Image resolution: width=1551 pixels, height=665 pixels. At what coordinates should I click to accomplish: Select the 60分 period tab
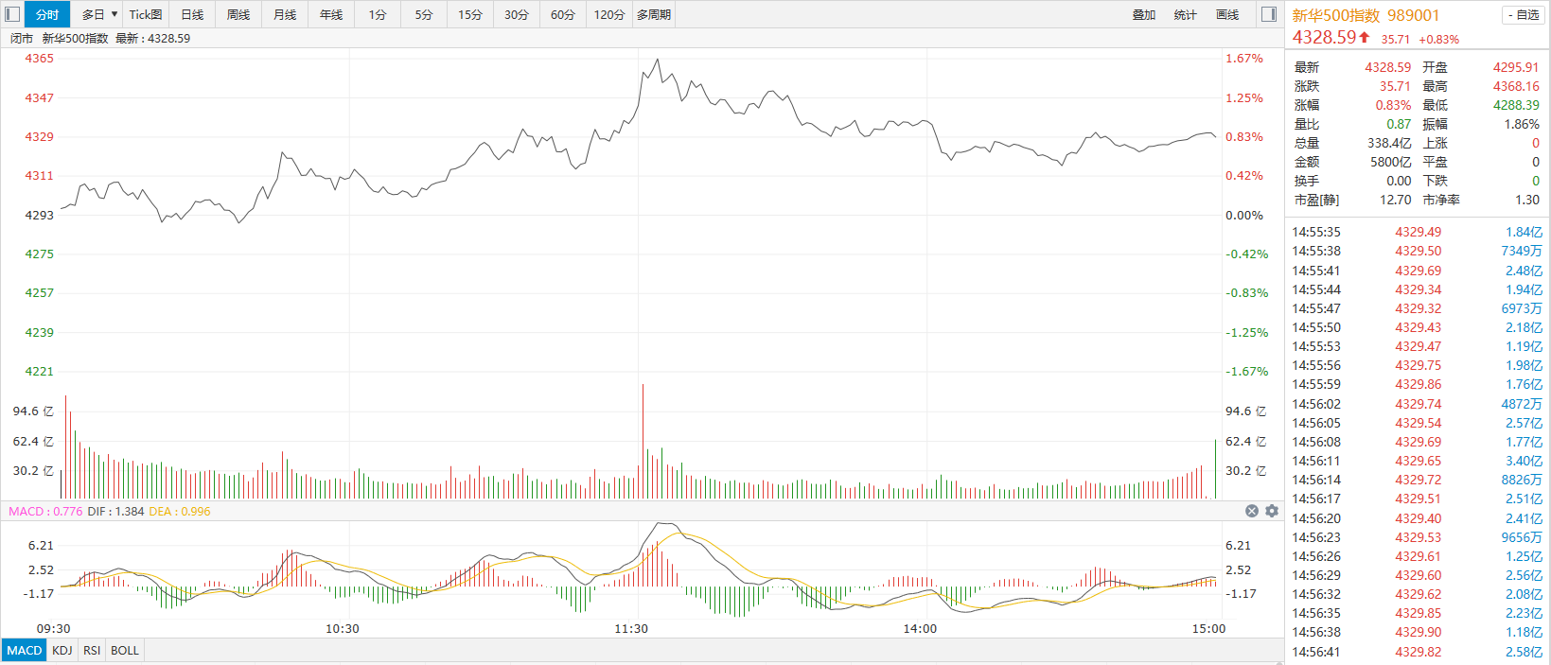pos(563,14)
